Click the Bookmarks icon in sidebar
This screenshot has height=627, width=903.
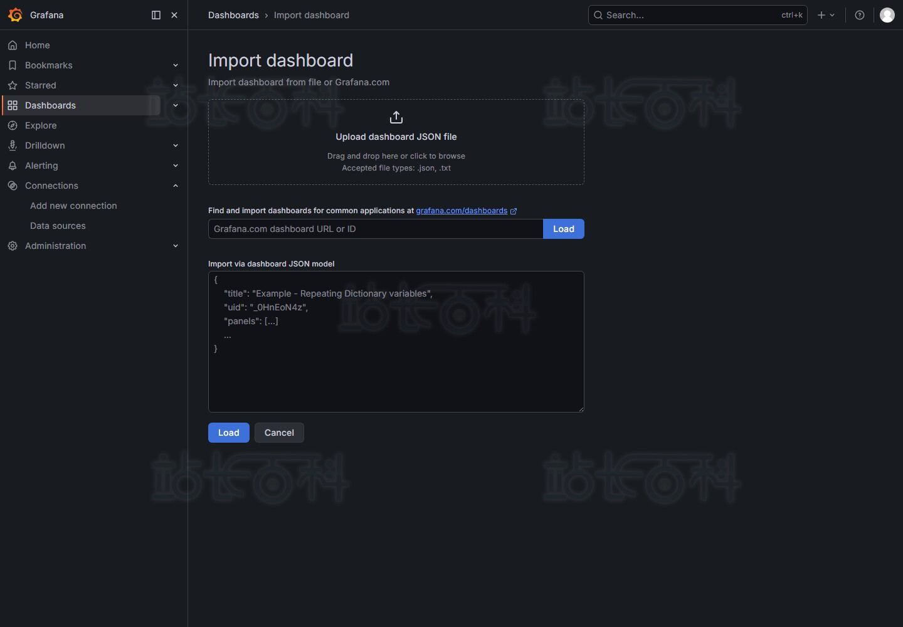(13, 65)
